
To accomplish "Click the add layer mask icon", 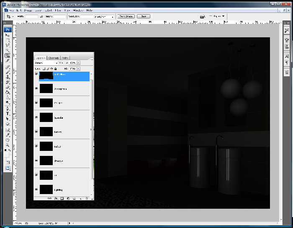I will tap(62, 198).
